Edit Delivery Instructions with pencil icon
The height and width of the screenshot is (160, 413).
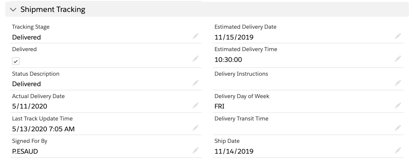point(398,83)
